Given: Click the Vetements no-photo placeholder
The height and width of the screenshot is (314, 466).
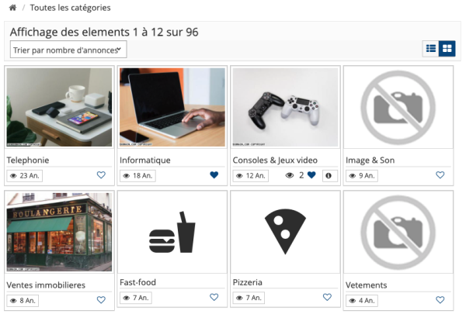Looking at the screenshot, I should (x=398, y=232).
